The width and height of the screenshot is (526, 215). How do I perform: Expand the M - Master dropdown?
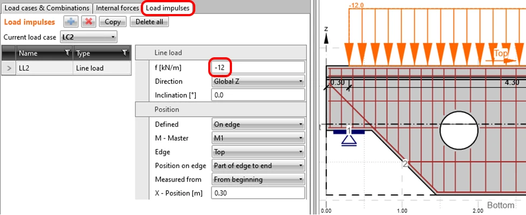[258, 138]
